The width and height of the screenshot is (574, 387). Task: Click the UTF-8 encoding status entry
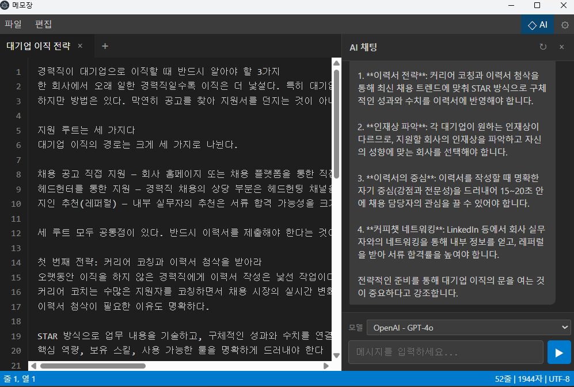point(559,379)
